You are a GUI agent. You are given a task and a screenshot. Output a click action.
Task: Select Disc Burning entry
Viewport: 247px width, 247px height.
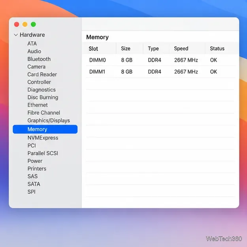43,97
